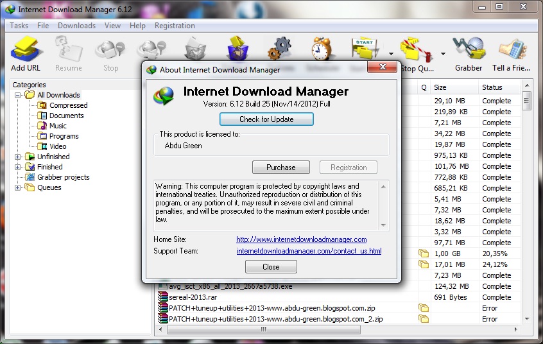Click the Stop toolbar icon

(110, 51)
